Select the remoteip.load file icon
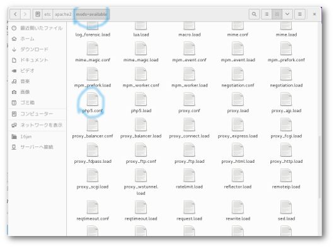 (x=286, y=175)
